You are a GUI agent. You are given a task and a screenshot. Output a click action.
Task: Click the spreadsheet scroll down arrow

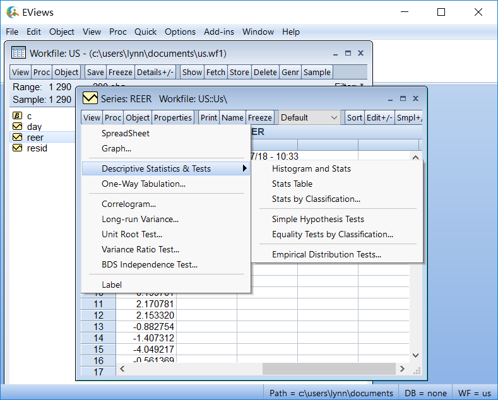[415, 355]
